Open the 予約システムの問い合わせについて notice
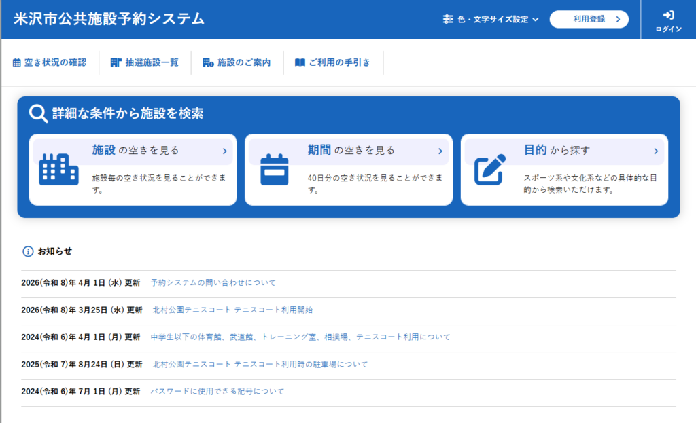This screenshot has height=423, width=696. pyautogui.click(x=213, y=282)
